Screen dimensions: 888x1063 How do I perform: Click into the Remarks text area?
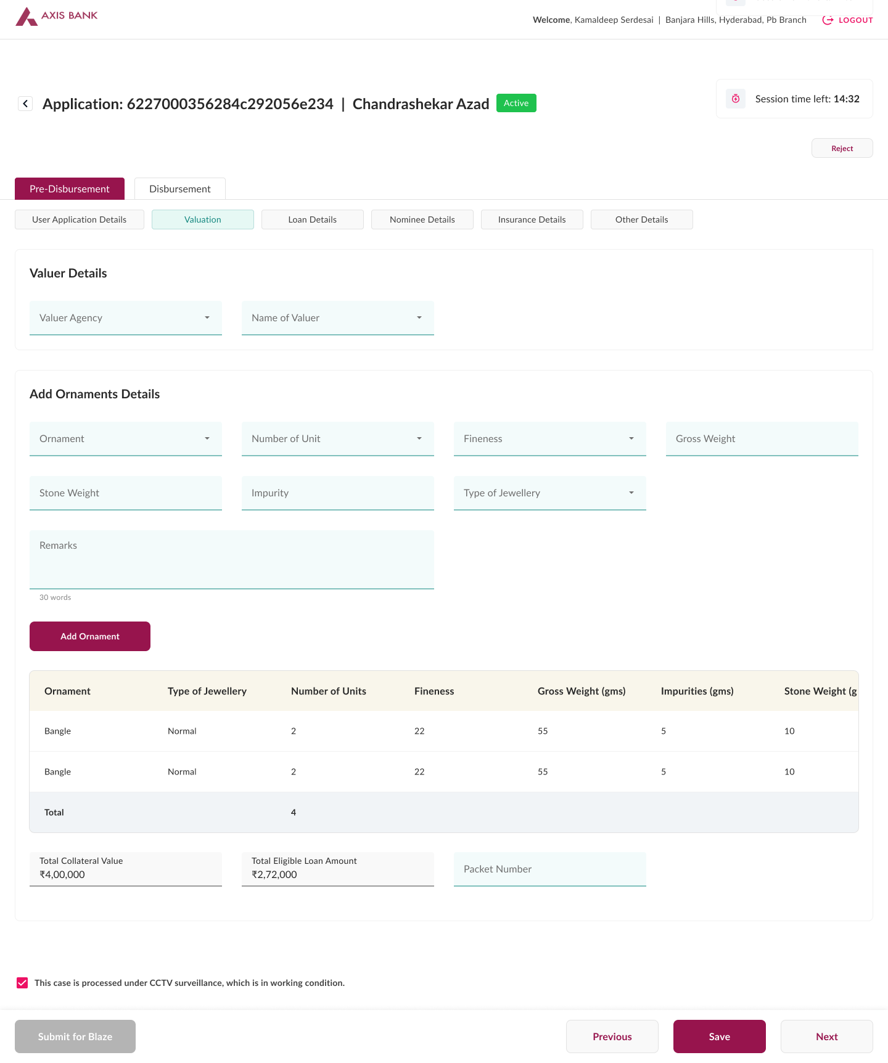coord(232,560)
